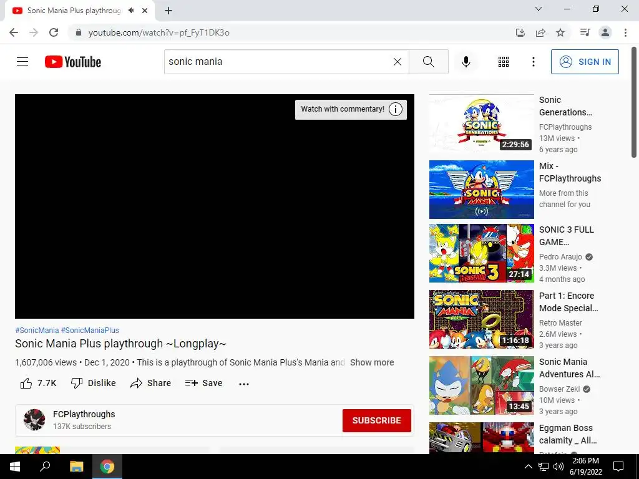The height and width of the screenshot is (479, 639).
Task: Open the Mix - FCPlaythroughs thumbnail
Action: click(481, 190)
